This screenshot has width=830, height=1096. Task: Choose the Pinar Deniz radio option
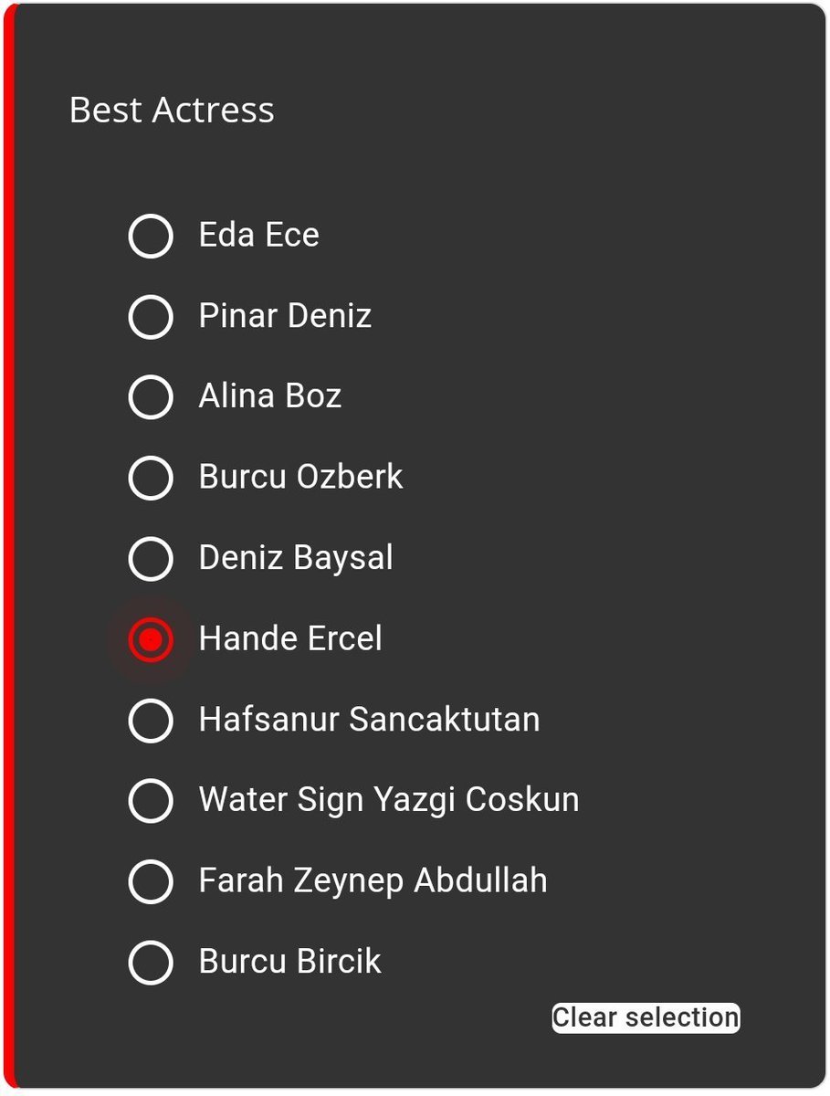(151, 317)
